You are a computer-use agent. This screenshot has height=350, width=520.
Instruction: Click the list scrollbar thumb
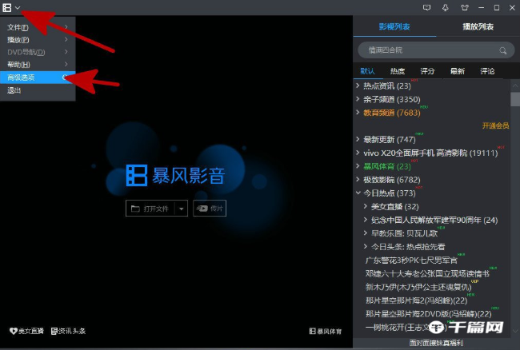[515, 99]
